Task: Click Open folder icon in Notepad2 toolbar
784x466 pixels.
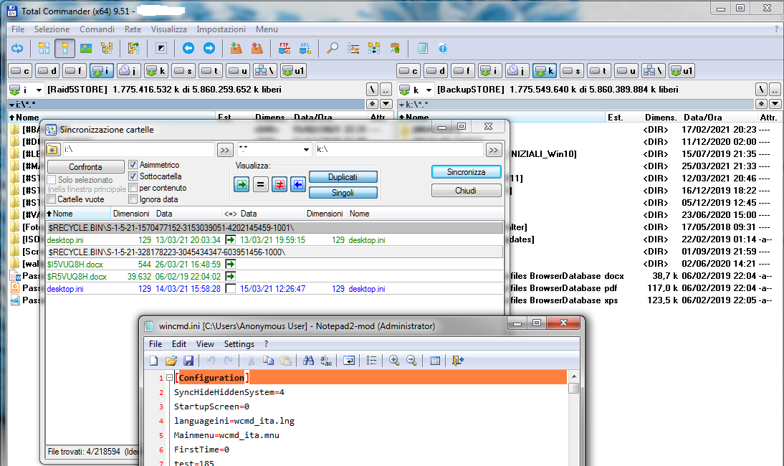Action: click(171, 361)
